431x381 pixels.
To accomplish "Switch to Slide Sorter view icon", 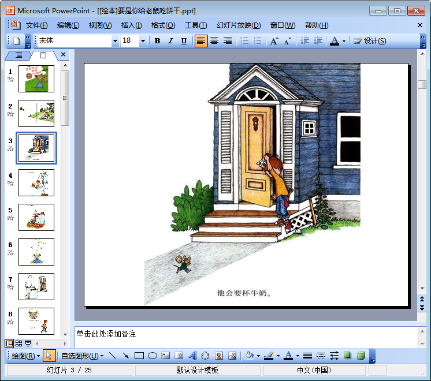I will click(18, 343).
